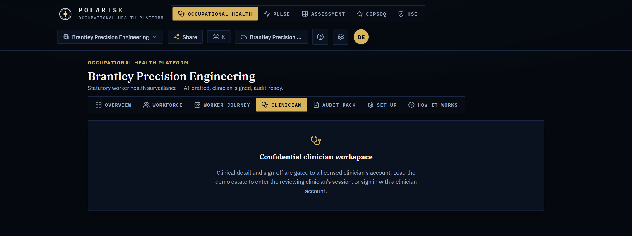Image resolution: width=632 pixels, height=236 pixels.
Task: Expand the Brantley Precision Engineering organization dropdown
Action: pyautogui.click(x=110, y=37)
